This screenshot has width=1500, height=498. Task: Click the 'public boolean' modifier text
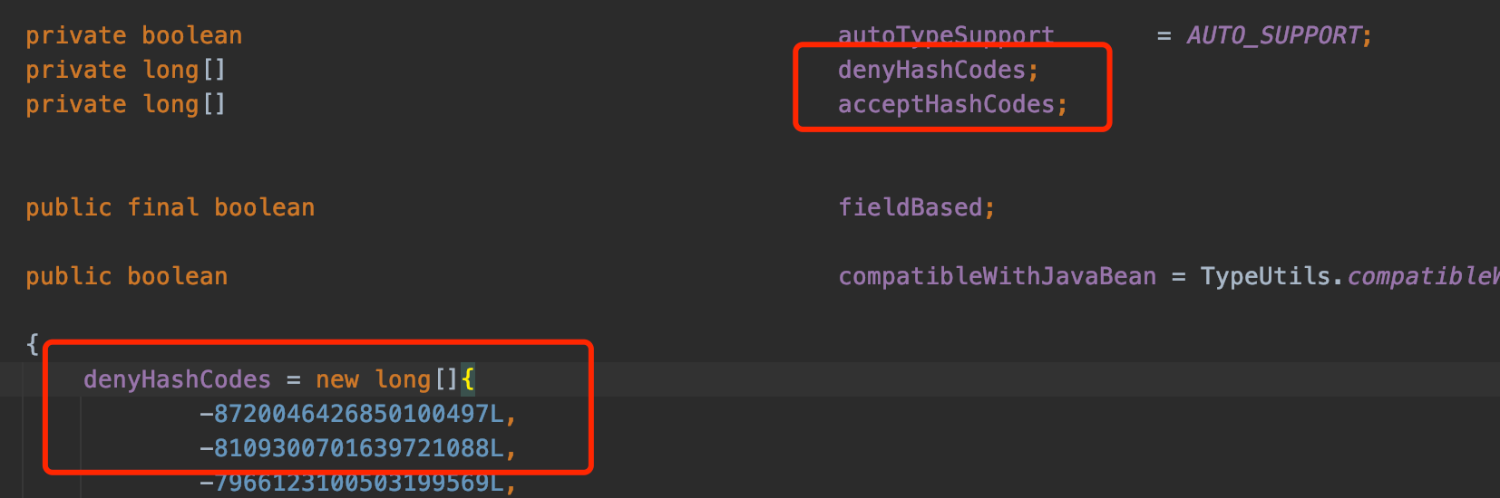coord(127,276)
